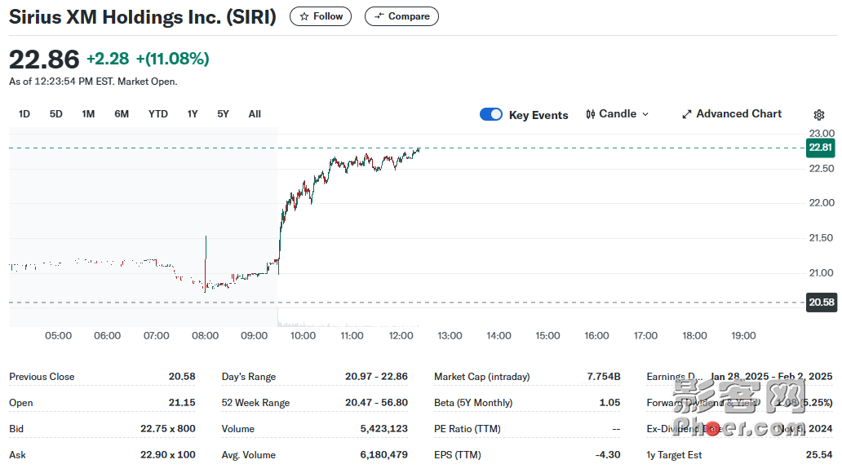Select the 1D time range tab
Screen dimensions: 842x473
[x=24, y=114]
